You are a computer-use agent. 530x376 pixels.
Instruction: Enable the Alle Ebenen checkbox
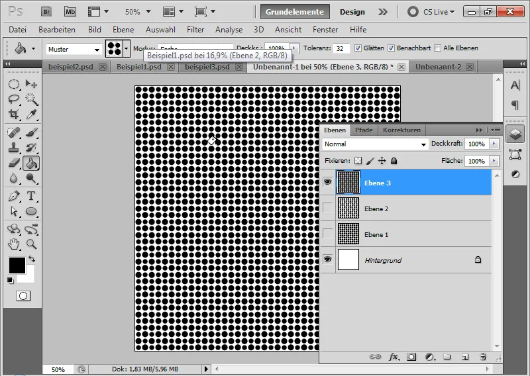coord(437,48)
